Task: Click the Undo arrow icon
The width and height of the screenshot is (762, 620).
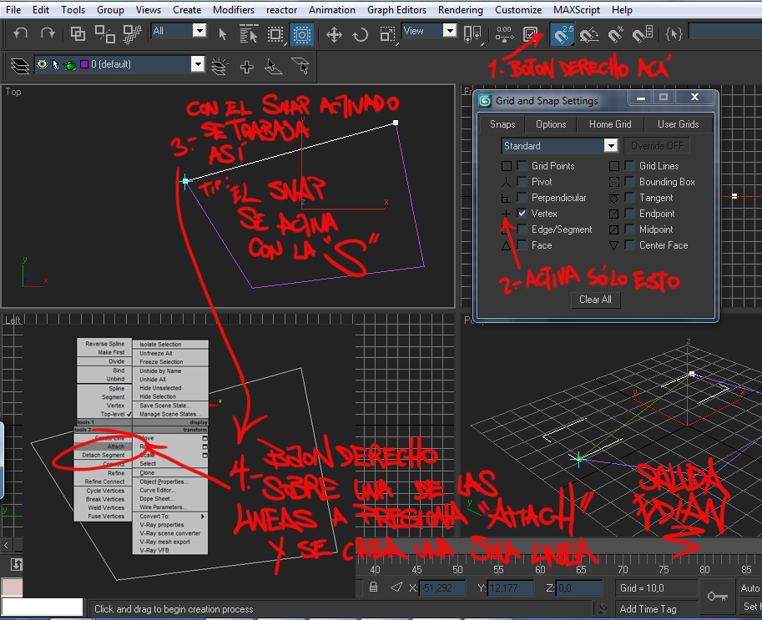Action: pos(20,33)
